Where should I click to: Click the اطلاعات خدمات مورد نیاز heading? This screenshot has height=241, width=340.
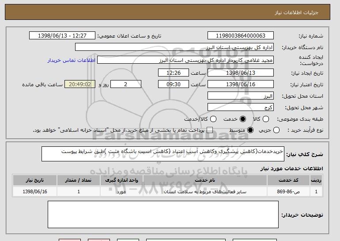point(291,168)
